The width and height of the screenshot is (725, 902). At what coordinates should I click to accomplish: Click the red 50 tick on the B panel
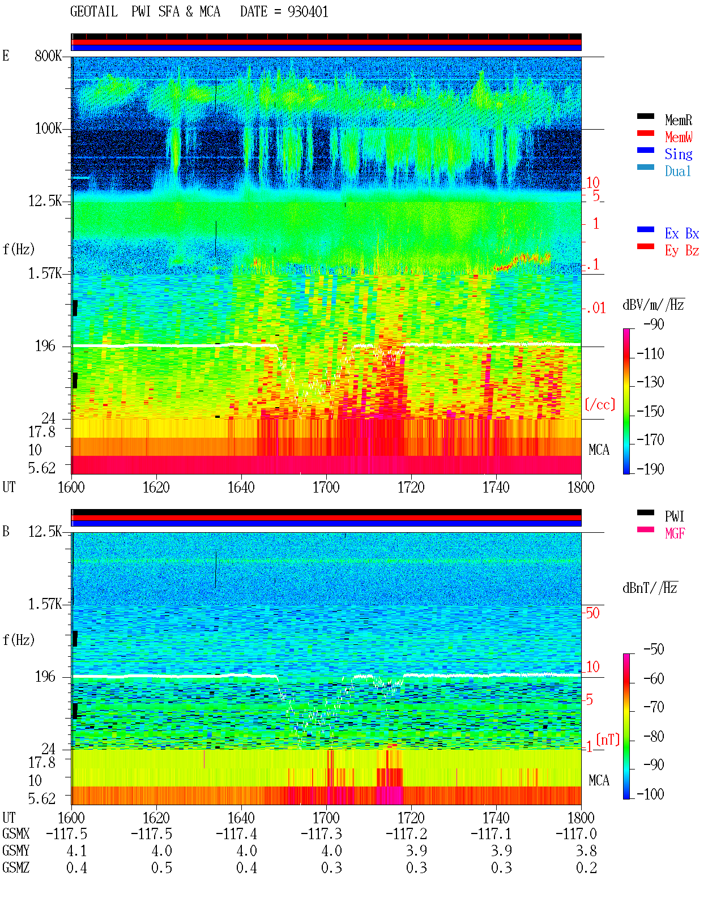click(x=592, y=613)
